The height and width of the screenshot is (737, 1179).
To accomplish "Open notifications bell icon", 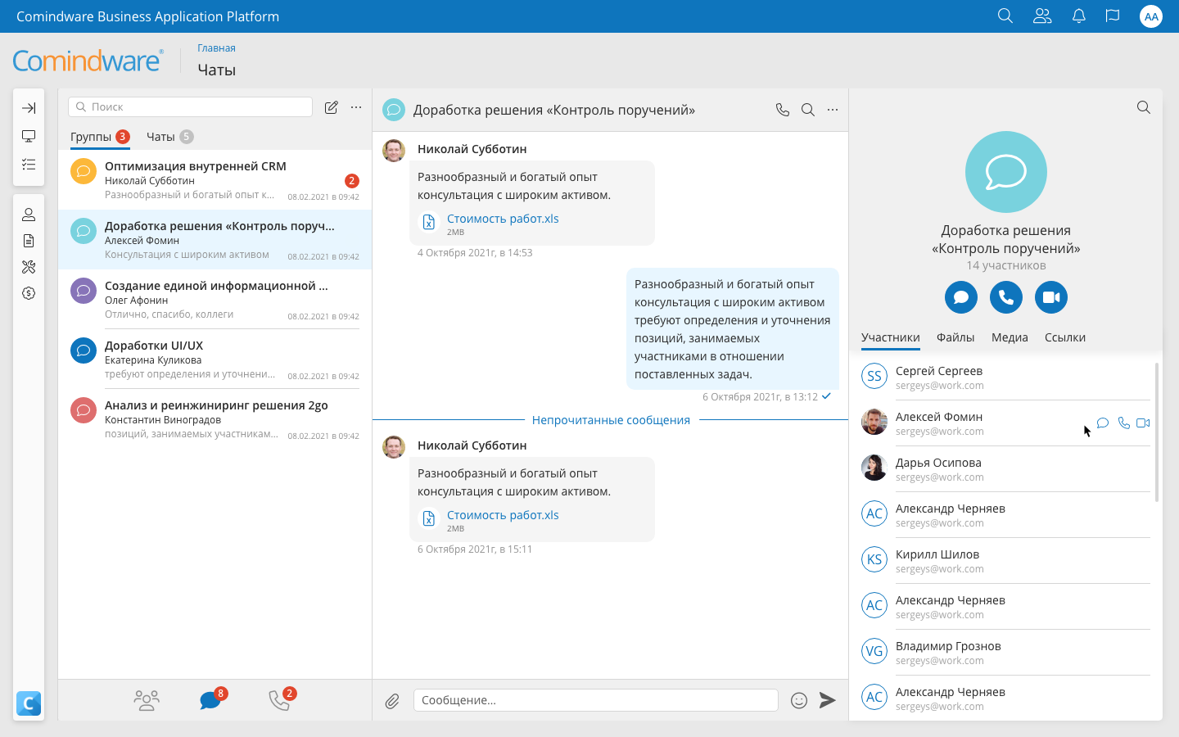I will click(x=1079, y=16).
